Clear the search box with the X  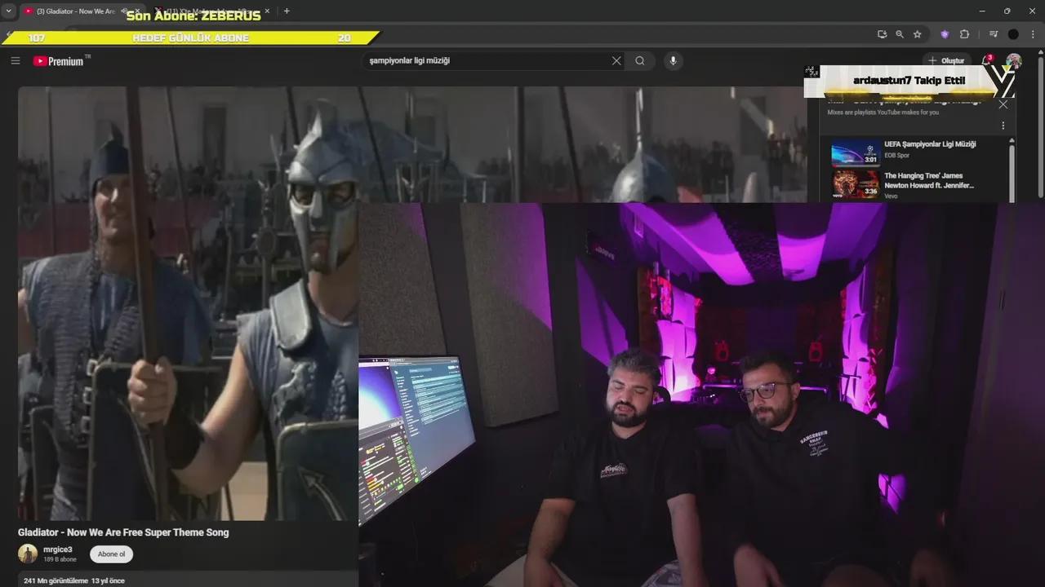[616, 60]
